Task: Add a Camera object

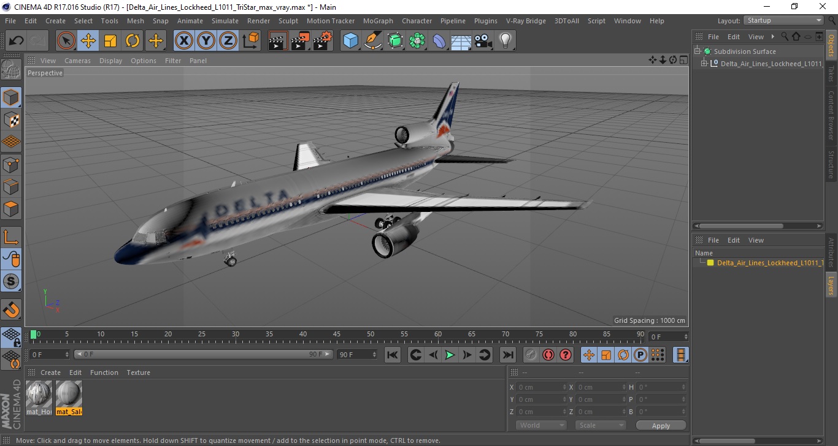Action: [483, 41]
